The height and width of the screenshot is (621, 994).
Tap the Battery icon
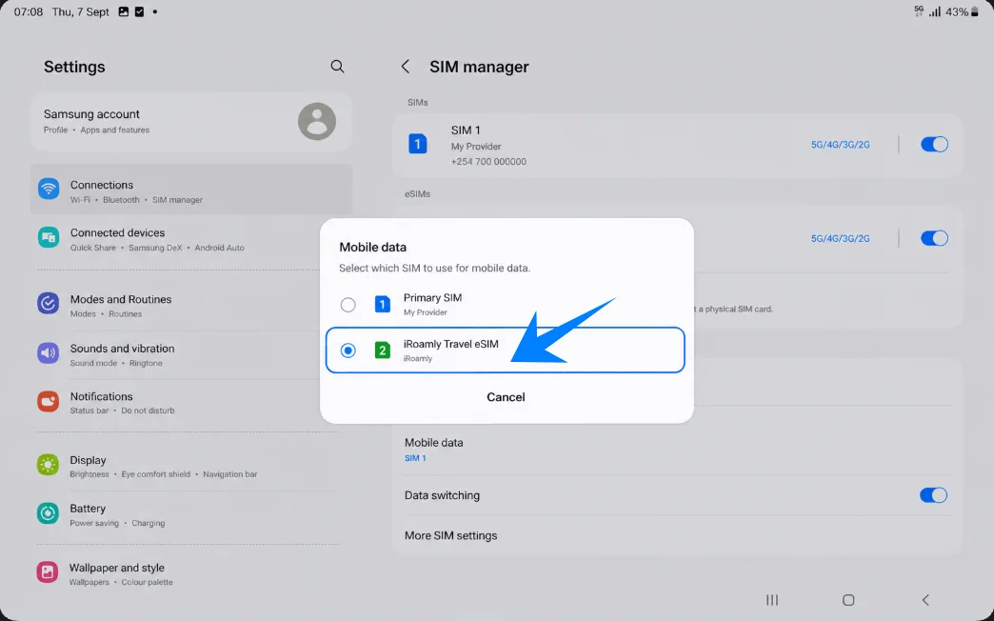pyautogui.click(x=49, y=513)
